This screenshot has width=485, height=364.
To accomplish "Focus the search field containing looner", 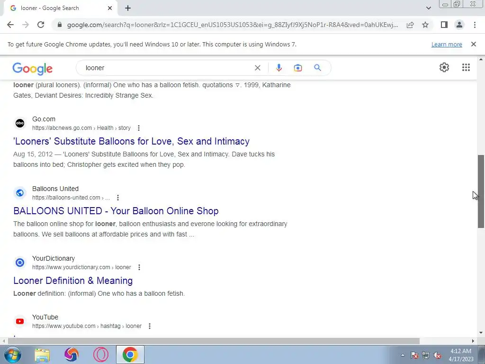I will 167,68.
